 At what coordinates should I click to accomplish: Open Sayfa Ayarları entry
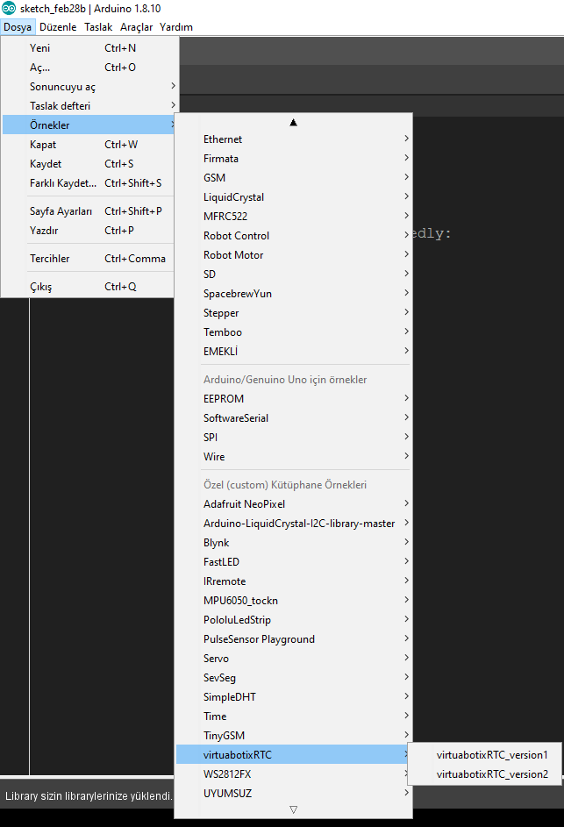click(x=88, y=211)
